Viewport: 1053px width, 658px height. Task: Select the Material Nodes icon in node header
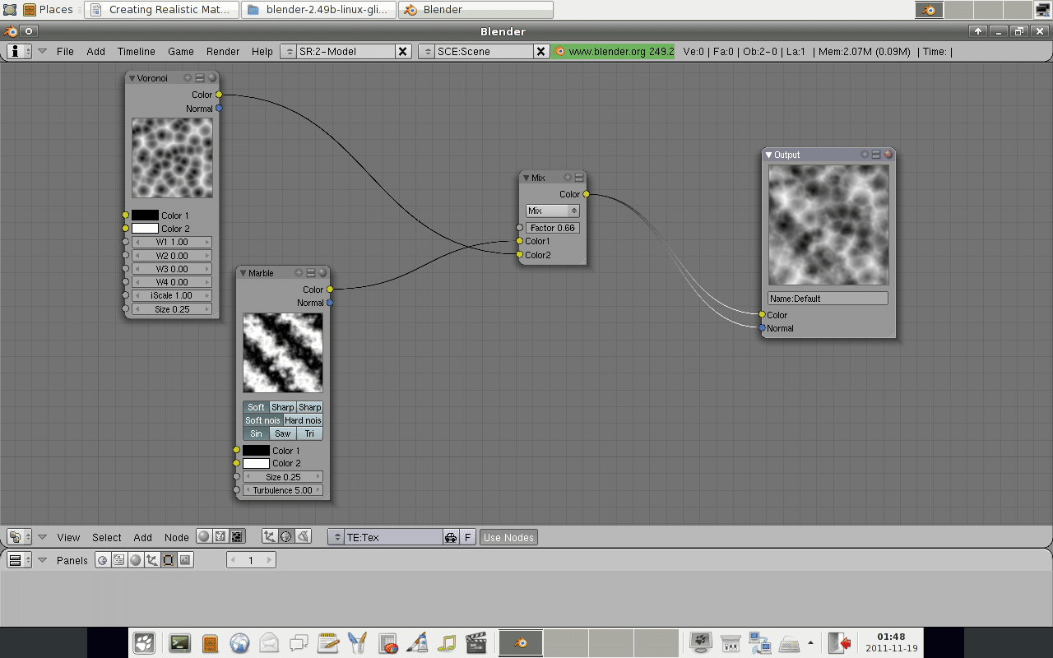(204, 537)
